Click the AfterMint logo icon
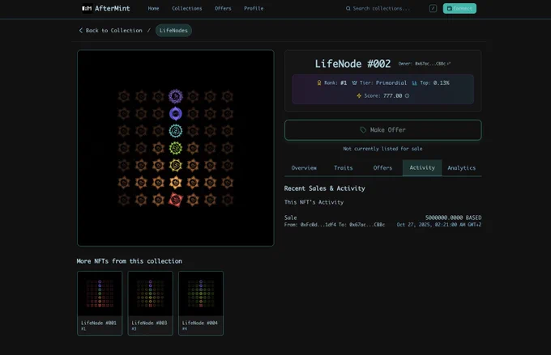The height and width of the screenshot is (355, 551). (87, 8)
